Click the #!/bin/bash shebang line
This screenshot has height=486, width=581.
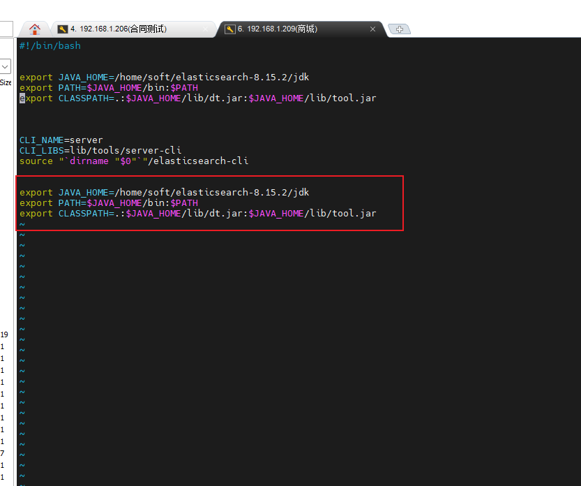click(50, 45)
